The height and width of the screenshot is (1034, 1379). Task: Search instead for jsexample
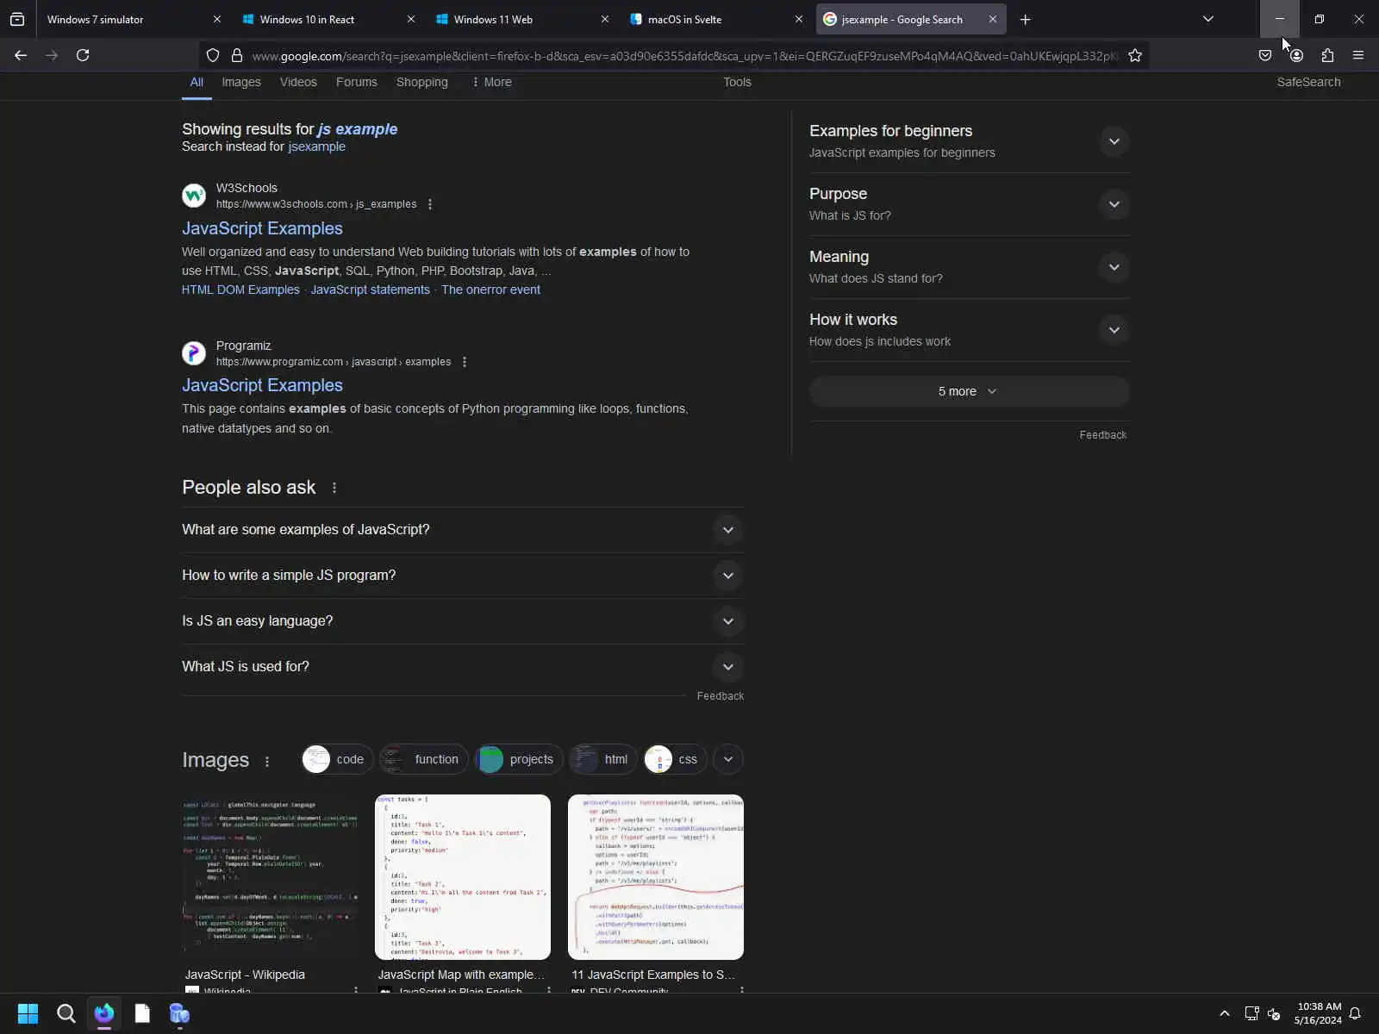(x=316, y=146)
